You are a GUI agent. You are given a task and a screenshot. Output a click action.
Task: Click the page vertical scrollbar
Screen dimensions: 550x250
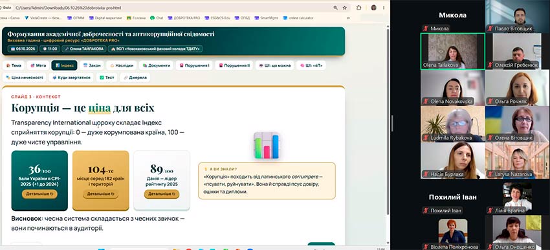388,121
